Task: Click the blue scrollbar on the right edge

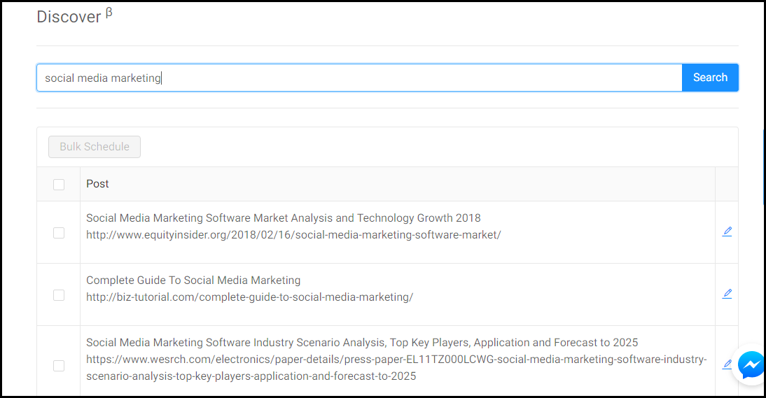Action: point(763,167)
